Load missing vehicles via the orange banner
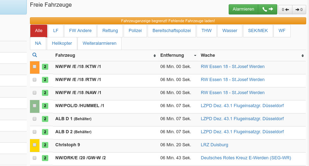 tap(168, 21)
